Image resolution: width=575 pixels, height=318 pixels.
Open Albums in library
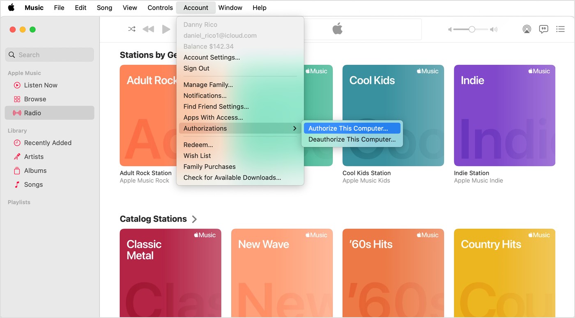49,170
